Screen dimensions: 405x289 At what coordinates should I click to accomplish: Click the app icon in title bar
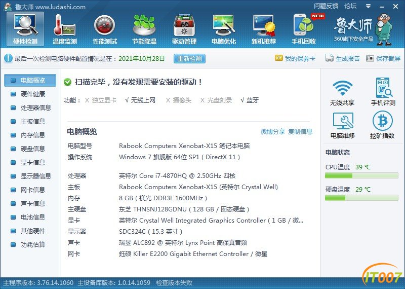tap(8, 7)
